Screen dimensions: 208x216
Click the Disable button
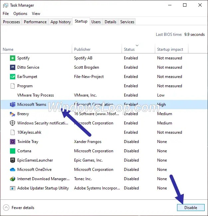pos(191,207)
